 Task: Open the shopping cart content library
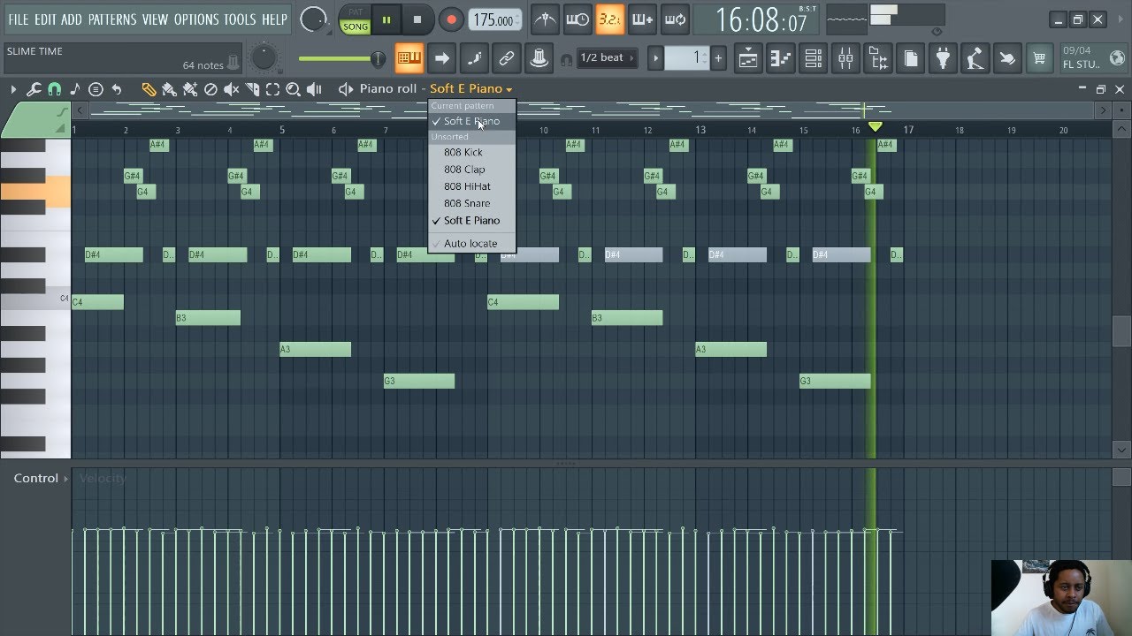1040,58
